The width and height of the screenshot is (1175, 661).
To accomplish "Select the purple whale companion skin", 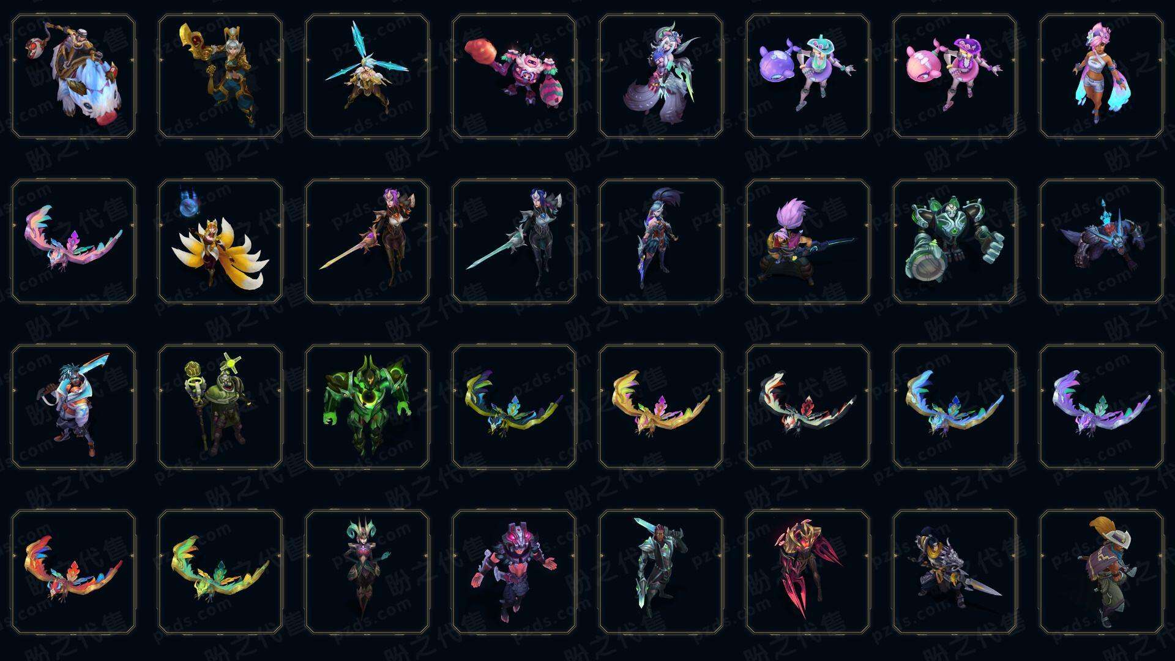I will pyautogui.click(x=808, y=77).
